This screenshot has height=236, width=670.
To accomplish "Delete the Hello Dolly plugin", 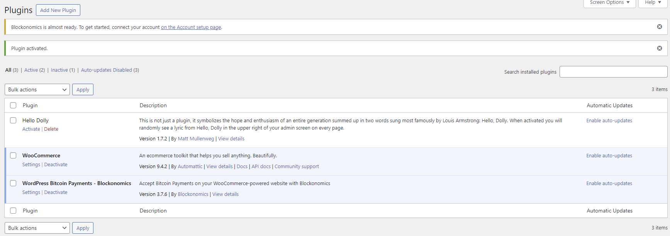I will (x=51, y=129).
